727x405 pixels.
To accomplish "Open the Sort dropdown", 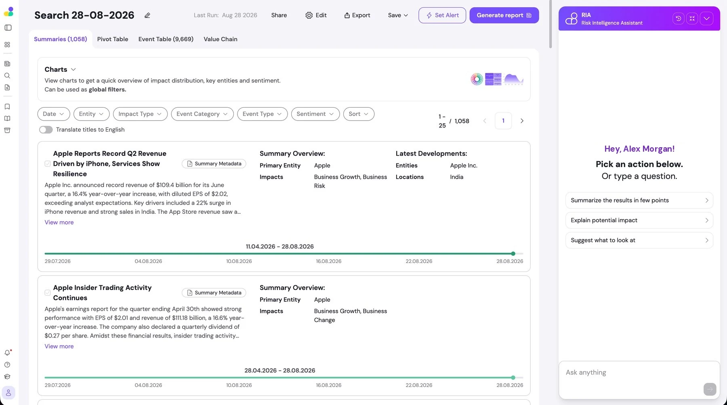I will [x=359, y=114].
